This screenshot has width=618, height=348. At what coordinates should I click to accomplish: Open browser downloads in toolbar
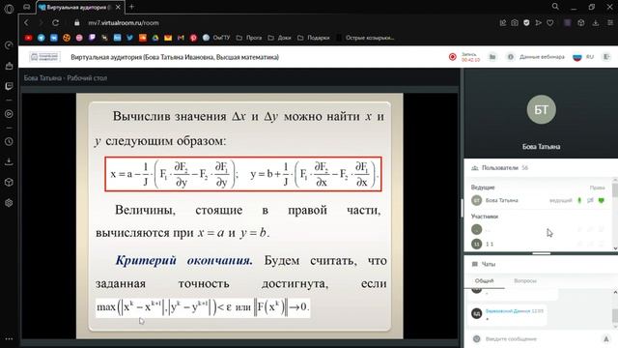[596, 23]
